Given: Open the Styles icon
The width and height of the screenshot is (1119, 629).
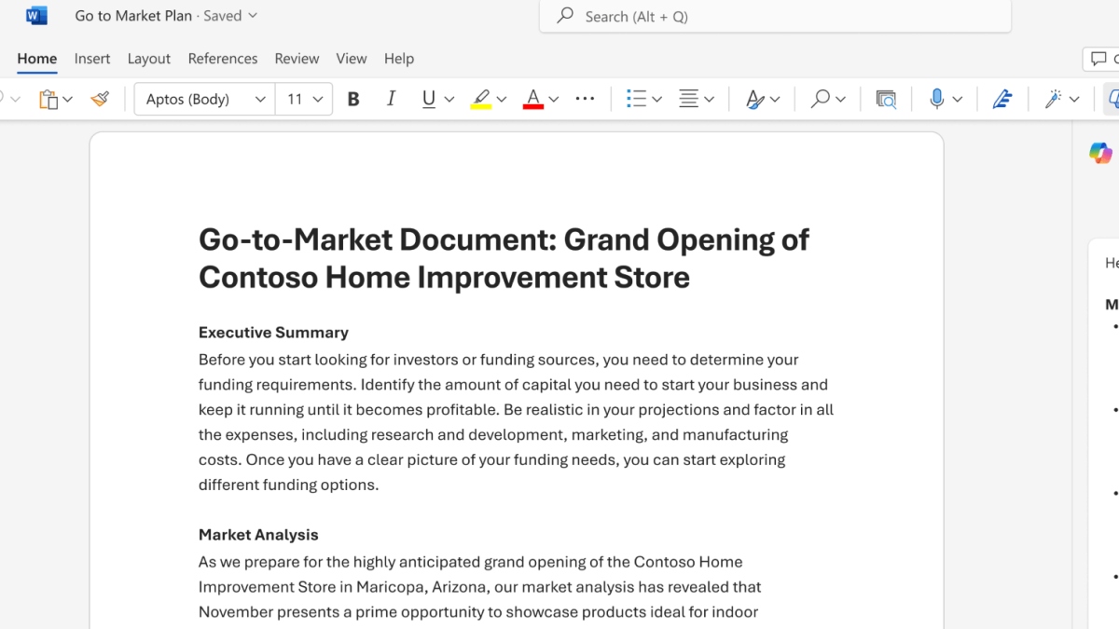Looking at the screenshot, I should 754,99.
